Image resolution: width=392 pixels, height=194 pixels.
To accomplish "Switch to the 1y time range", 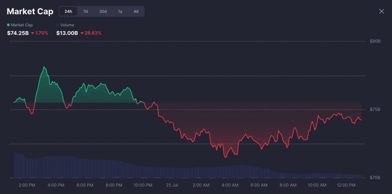I will point(120,11).
